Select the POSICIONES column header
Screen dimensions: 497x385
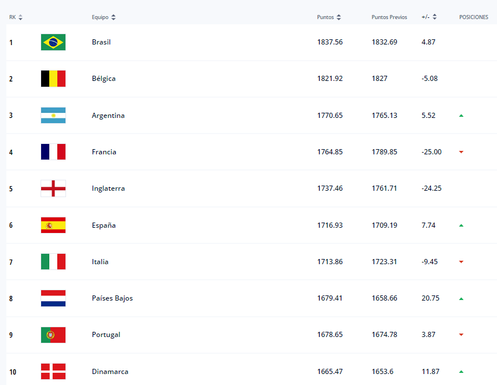(x=474, y=17)
